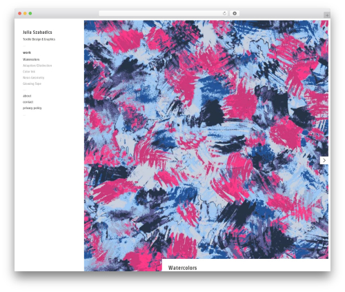Click the red close window button
This screenshot has width=345, height=292.
pos(20,13)
